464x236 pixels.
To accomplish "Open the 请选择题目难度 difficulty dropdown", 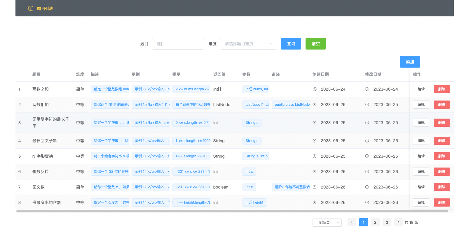I will coord(248,44).
